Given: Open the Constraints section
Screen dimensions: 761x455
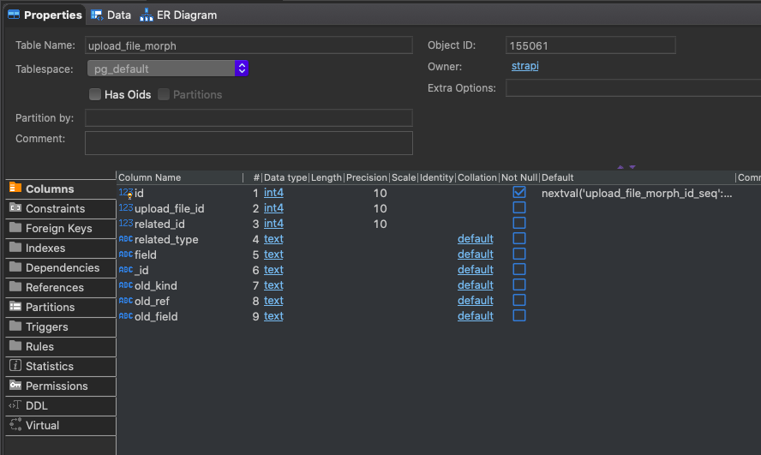Looking at the screenshot, I should [x=61, y=208].
